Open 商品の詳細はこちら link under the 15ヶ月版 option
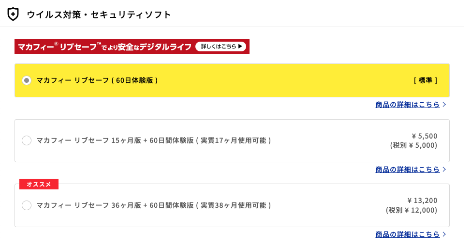The width and height of the screenshot is (471, 248). tap(407, 169)
